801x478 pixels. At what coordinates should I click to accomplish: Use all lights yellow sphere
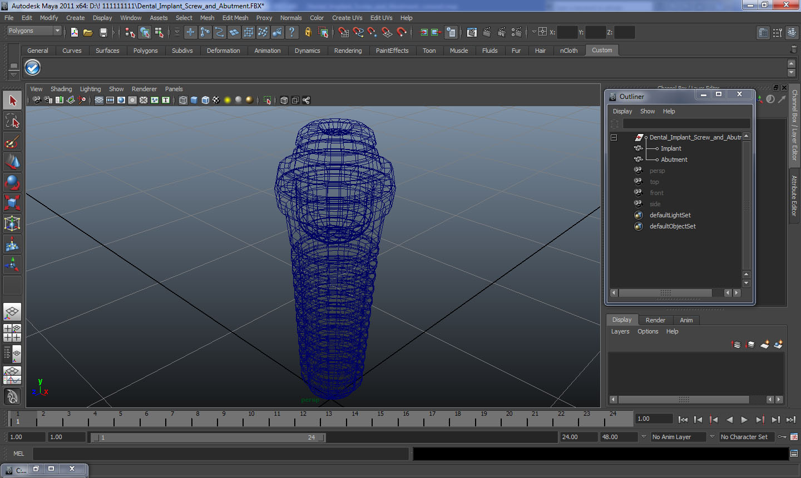pos(228,100)
